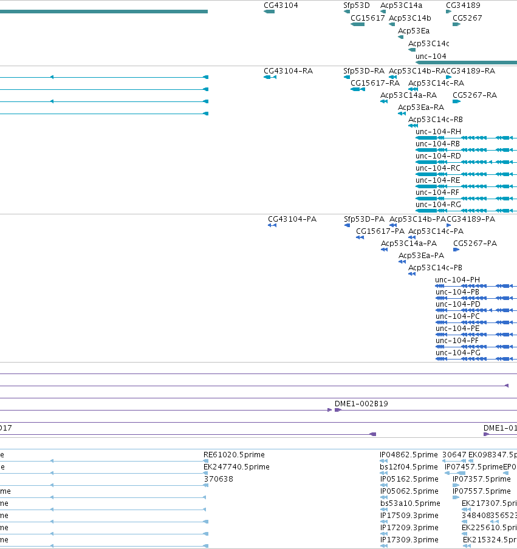Select the CG34189 gene label
The width and height of the screenshot is (517, 549).
(x=463, y=5)
